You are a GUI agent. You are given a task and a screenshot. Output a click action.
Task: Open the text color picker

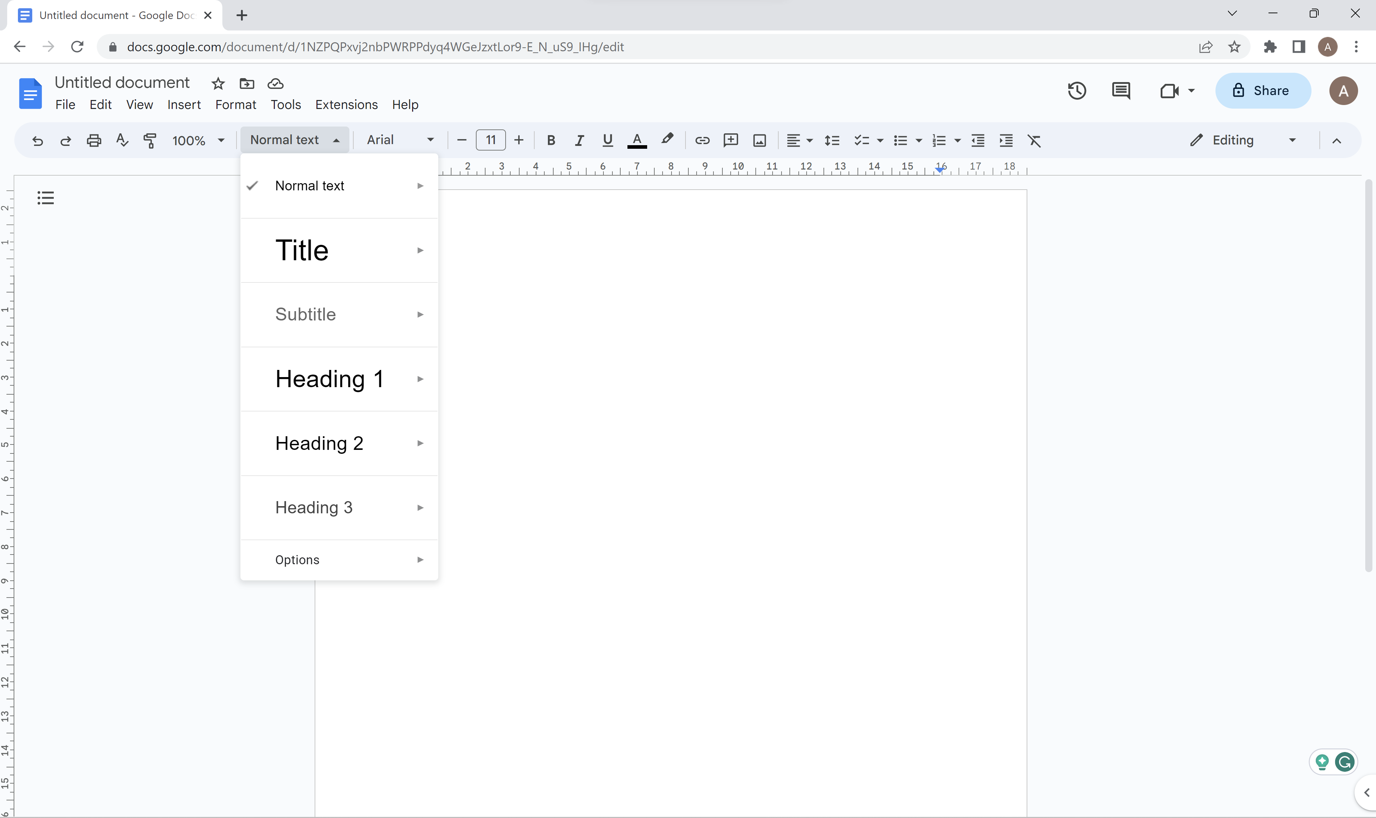(x=636, y=141)
